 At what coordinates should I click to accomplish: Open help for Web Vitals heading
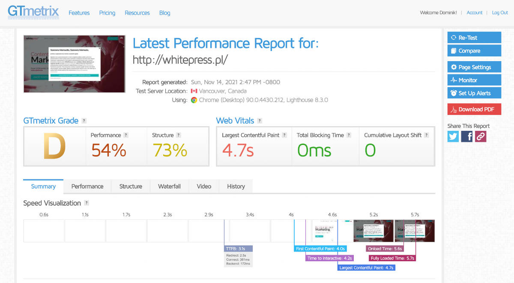tap(260, 121)
